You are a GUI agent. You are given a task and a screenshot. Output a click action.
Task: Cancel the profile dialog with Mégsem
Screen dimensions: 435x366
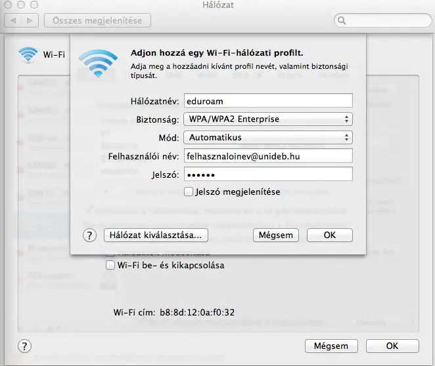276,235
